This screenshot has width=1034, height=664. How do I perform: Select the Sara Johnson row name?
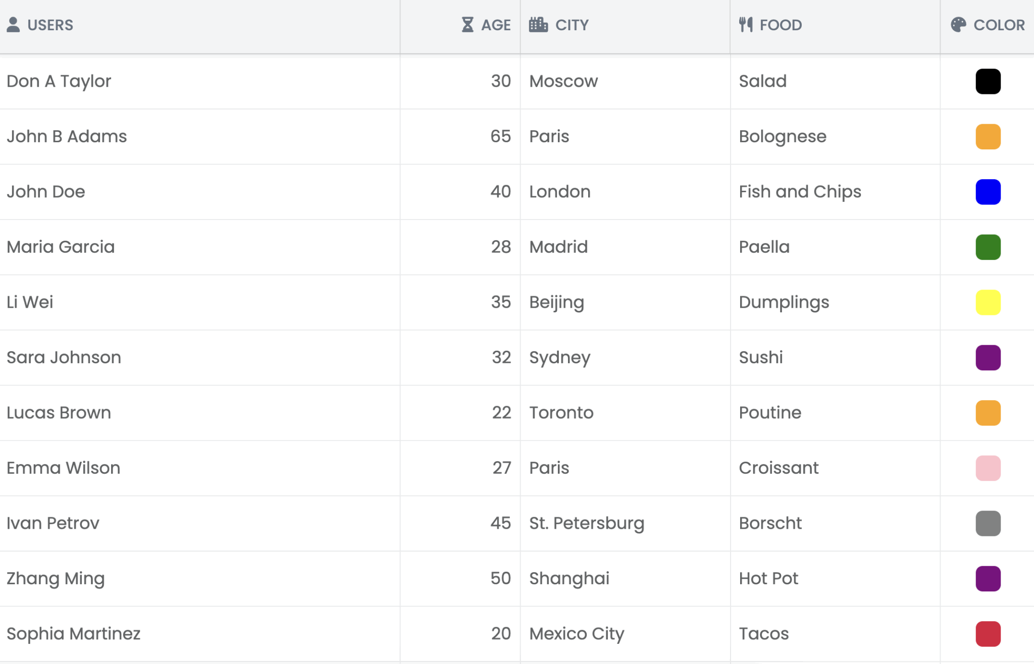pos(64,358)
